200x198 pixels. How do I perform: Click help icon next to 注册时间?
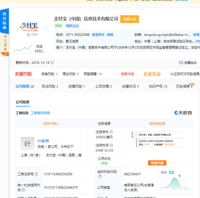[111, 145]
